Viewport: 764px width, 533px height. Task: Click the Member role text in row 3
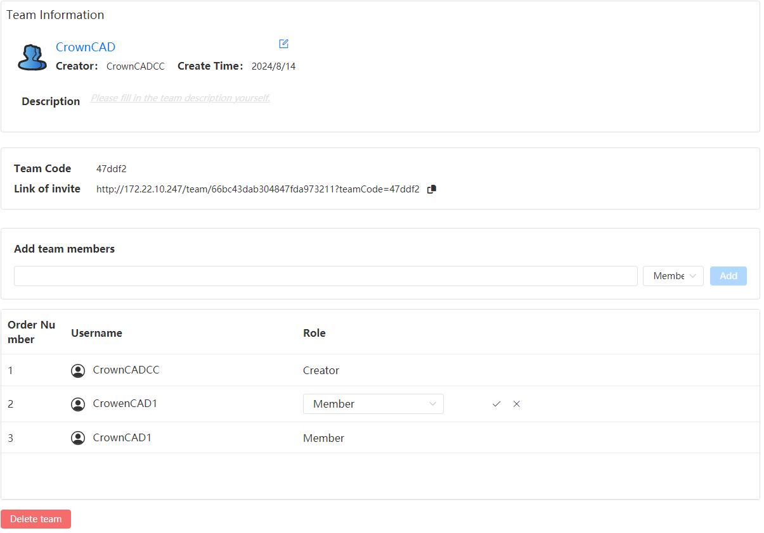point(324,438)
